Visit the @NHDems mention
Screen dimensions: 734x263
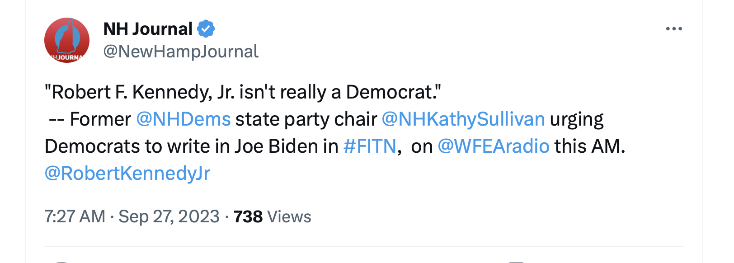(183, 119)
